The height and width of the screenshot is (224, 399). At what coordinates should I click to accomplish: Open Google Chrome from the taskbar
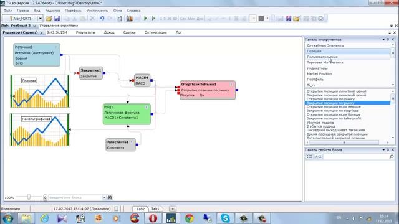[189, 218]
